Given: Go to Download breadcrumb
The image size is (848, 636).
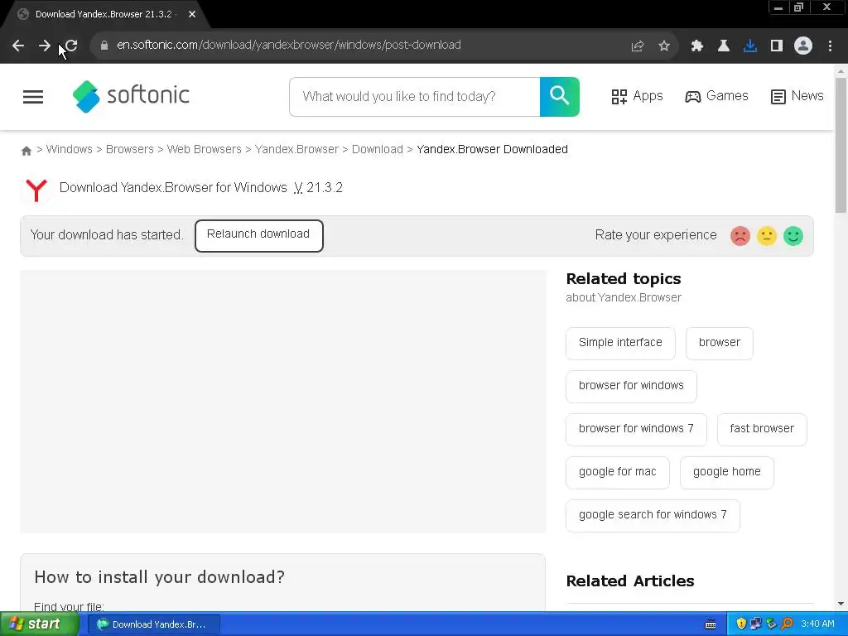Looking at the screenshot, I should 378,149.
